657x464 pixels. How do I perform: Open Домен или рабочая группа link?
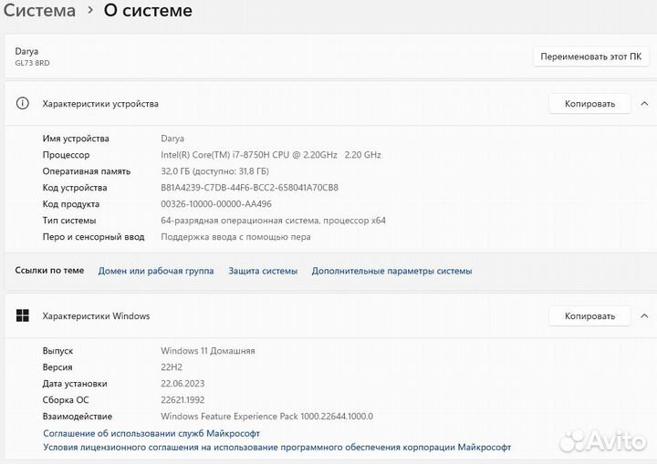click(x=156, y=271)
